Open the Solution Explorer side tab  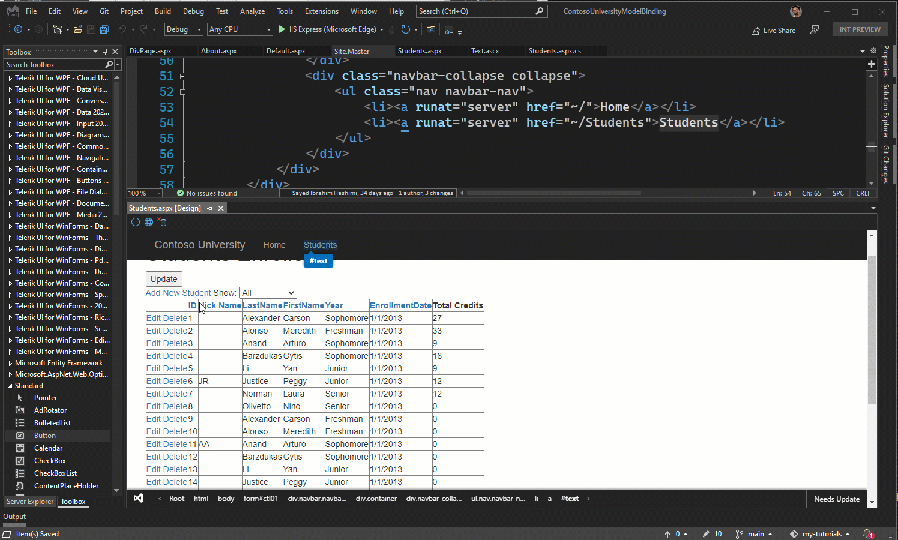[886, 109]
